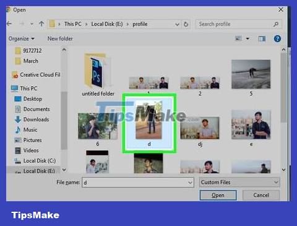Click the file list scroll up arrow
Viewport: 297px width, 226px height.
pos(283,50)
